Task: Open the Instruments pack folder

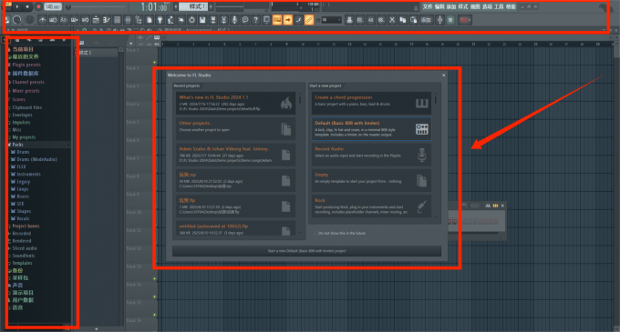Action: click(x=28, y=175)
